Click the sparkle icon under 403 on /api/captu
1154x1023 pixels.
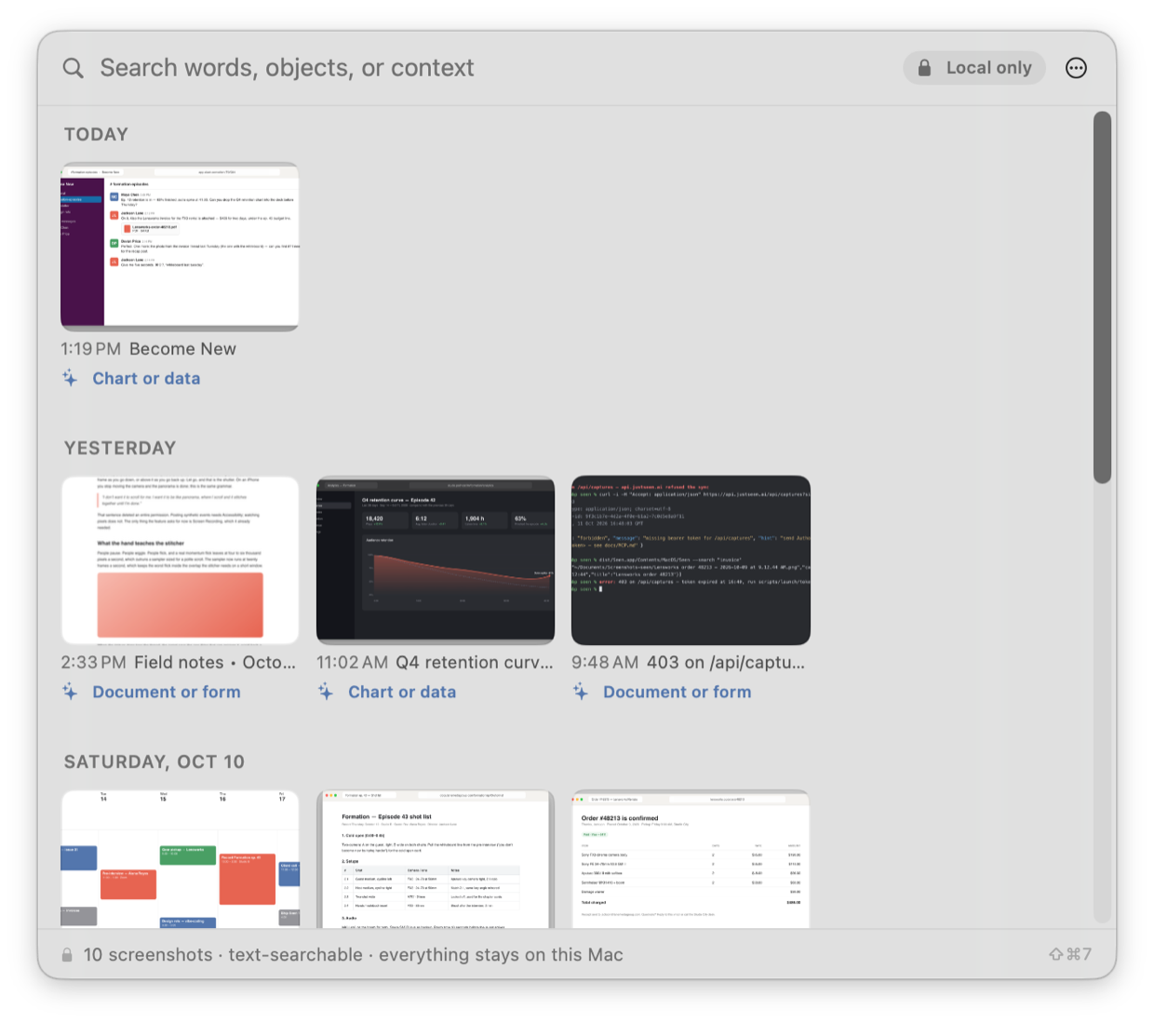(x=581, y=692)
